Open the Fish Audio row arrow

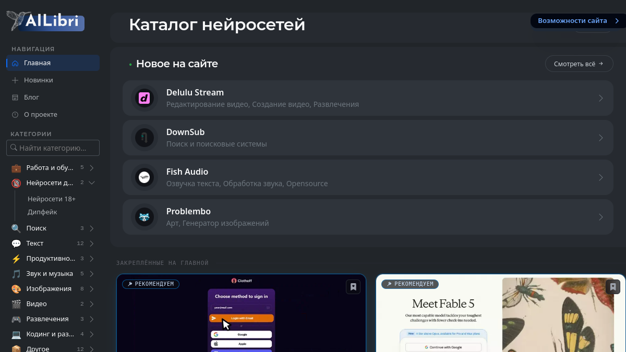click(601, 177)
